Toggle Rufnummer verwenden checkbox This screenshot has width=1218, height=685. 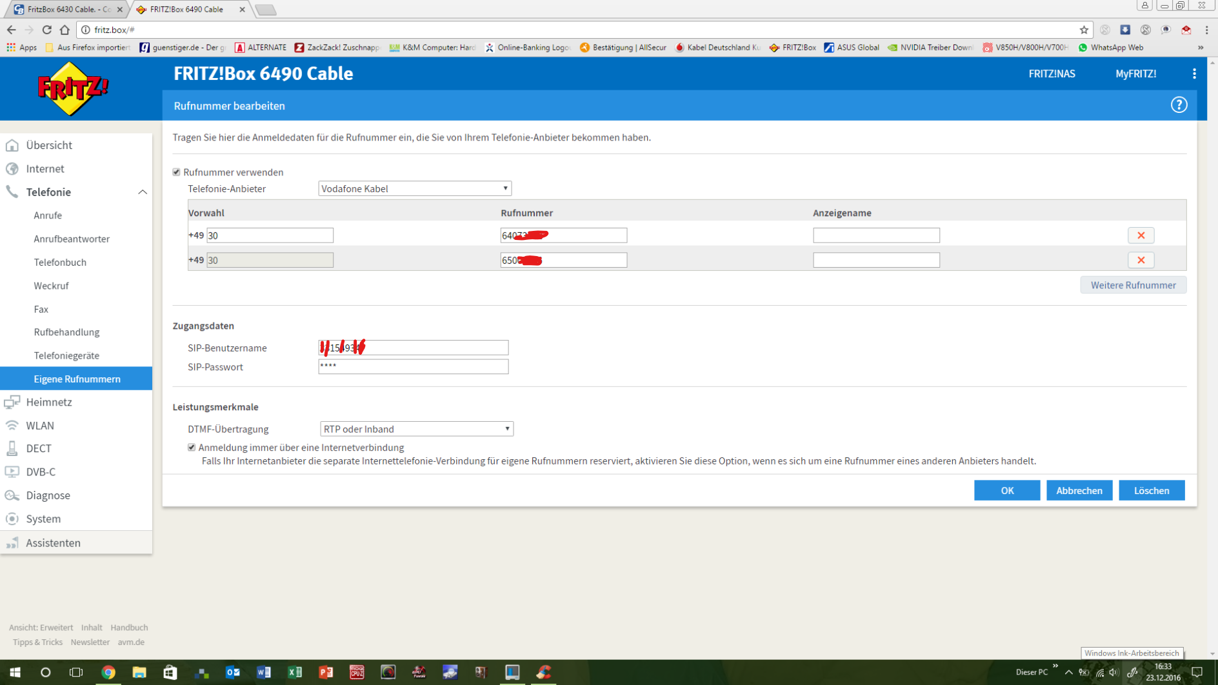pyautogui.click(x=176, y=172)
